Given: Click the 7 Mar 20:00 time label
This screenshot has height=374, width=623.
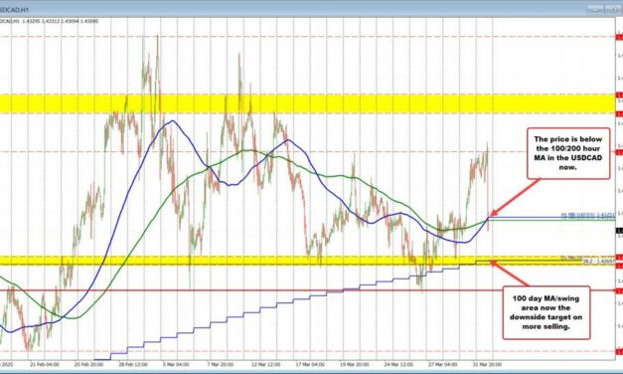Looking at the screenshot, I should coord(220,364).
